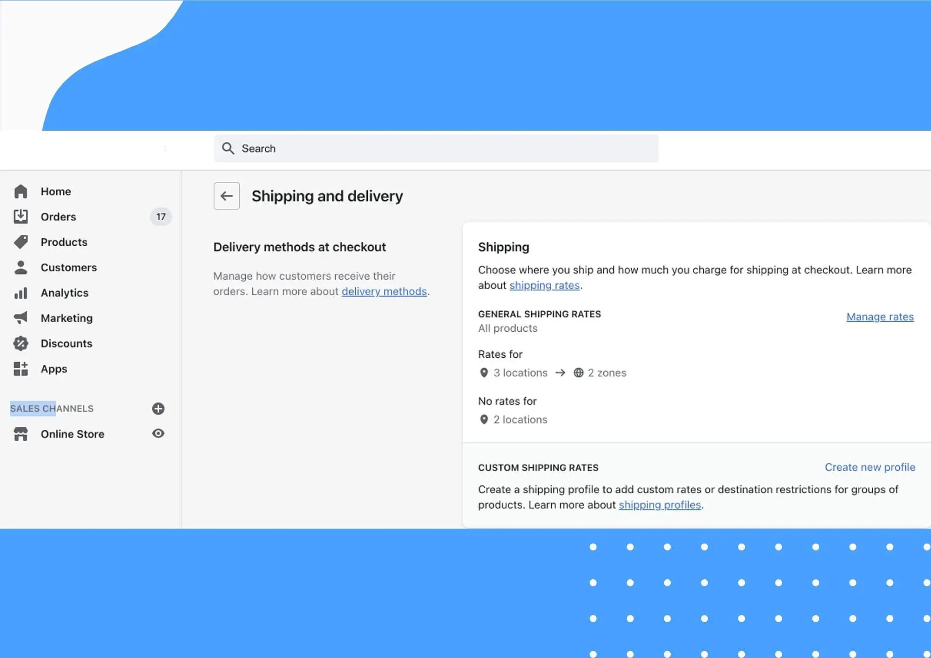Image resolution: width=931 pixels, height=658 pixels.
Task: Click Create new profile link
Action: tap(870, 467)
